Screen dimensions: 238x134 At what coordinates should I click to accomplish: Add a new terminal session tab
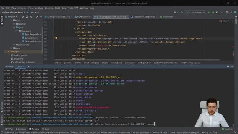(28, 67)
